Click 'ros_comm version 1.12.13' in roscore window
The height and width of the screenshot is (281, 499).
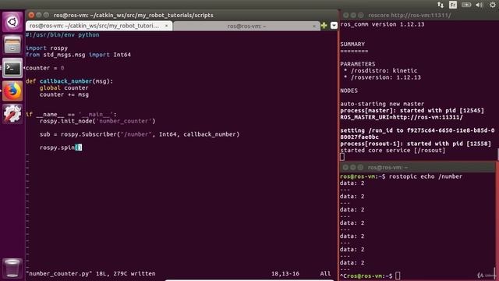(x=382, y=24)
